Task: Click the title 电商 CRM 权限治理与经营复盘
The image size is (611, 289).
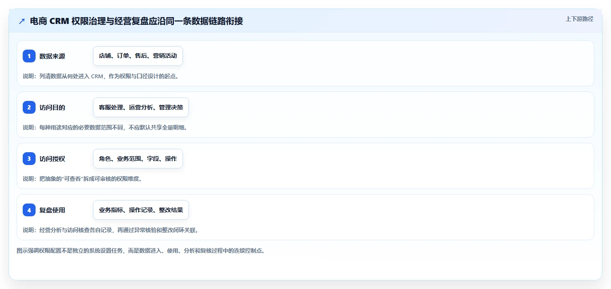Action: coord(136,21)
